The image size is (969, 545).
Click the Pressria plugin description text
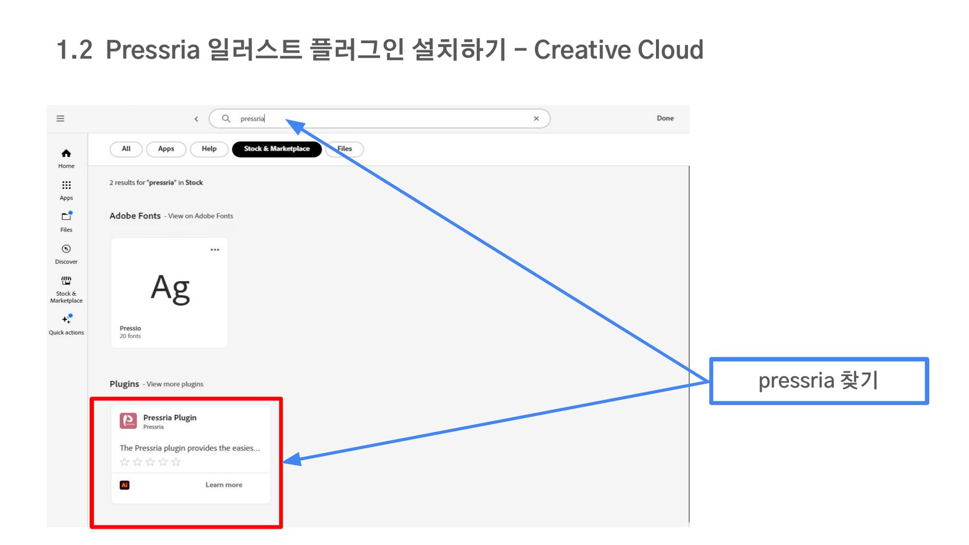(x=190, y=448)
